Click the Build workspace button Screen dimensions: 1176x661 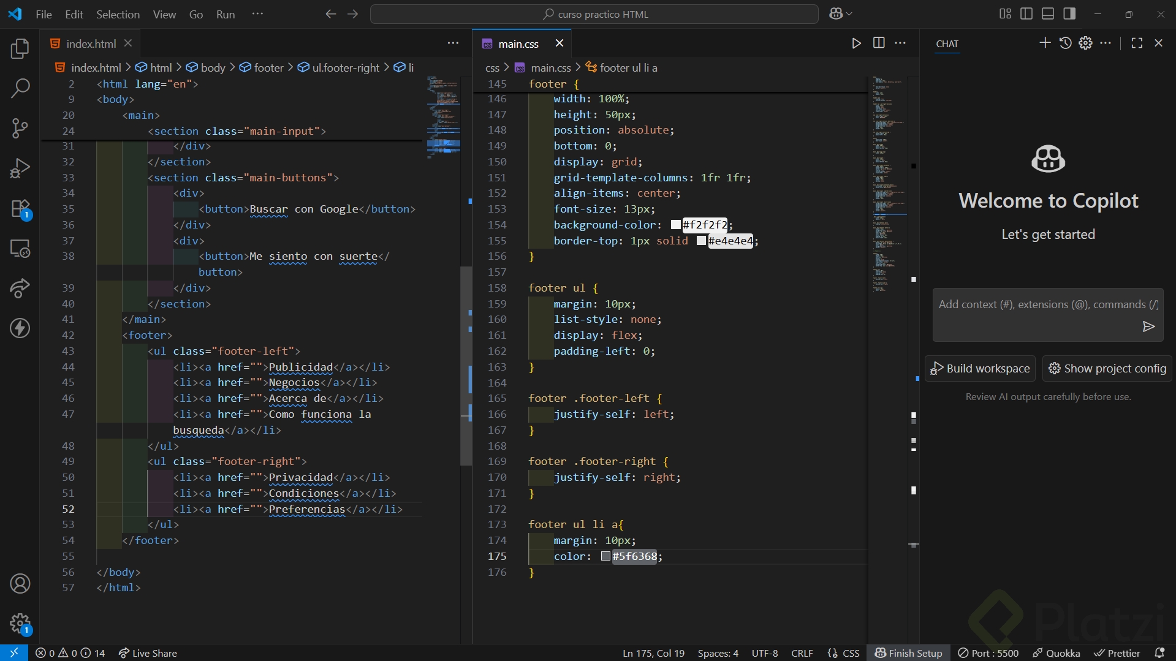tap(980, 368)
